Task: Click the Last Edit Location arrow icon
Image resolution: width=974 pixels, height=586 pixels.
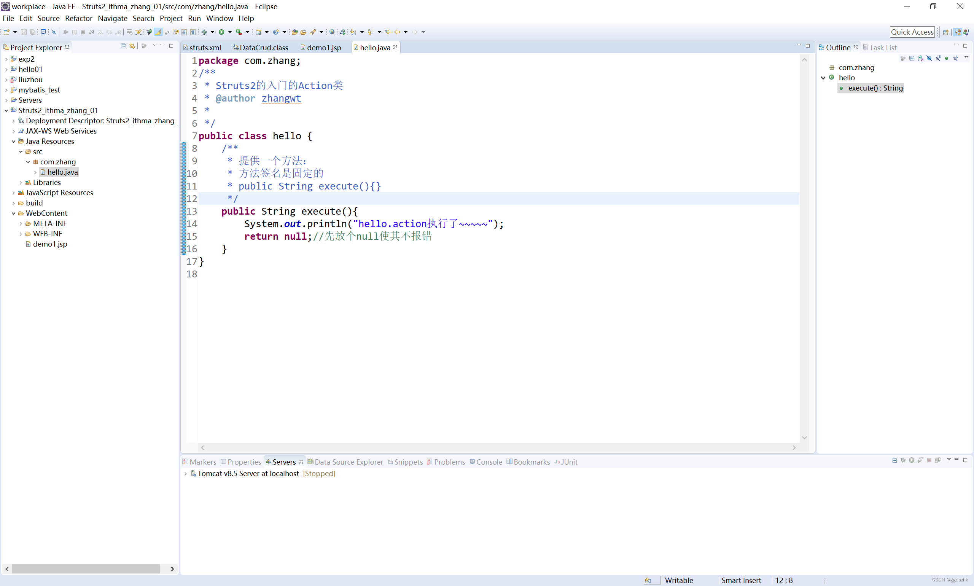Action: (x=388, y=32)
